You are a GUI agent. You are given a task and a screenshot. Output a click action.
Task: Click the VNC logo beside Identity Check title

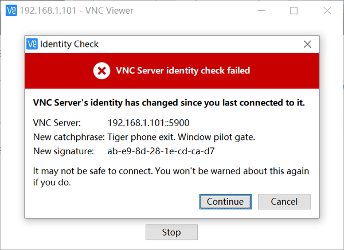[32, 44]
